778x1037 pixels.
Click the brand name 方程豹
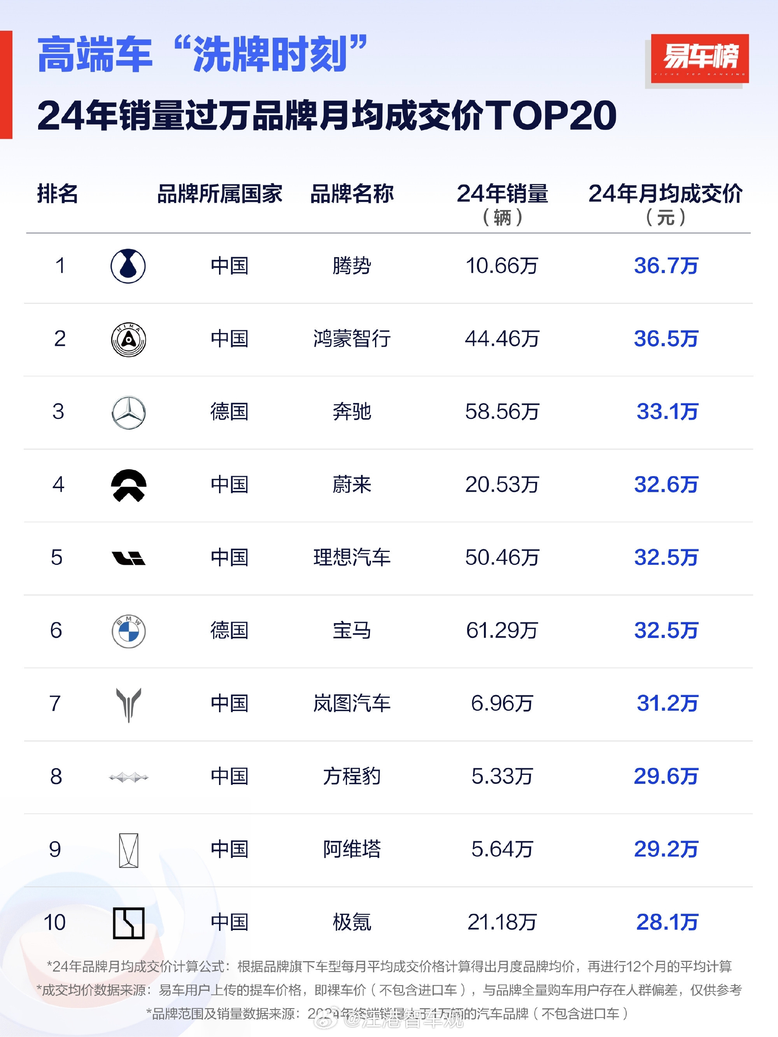pos(352,776)
